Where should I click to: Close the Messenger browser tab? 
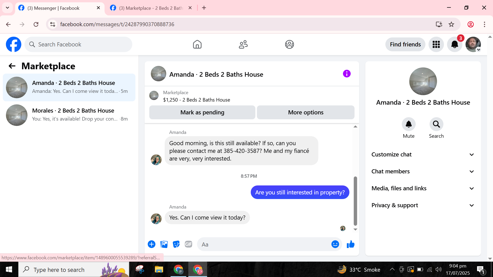pos(98,8)
